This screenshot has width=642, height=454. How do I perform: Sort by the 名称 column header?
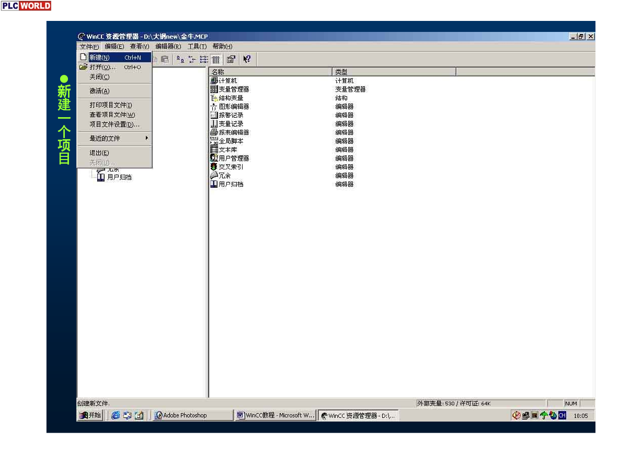(271, 72)
